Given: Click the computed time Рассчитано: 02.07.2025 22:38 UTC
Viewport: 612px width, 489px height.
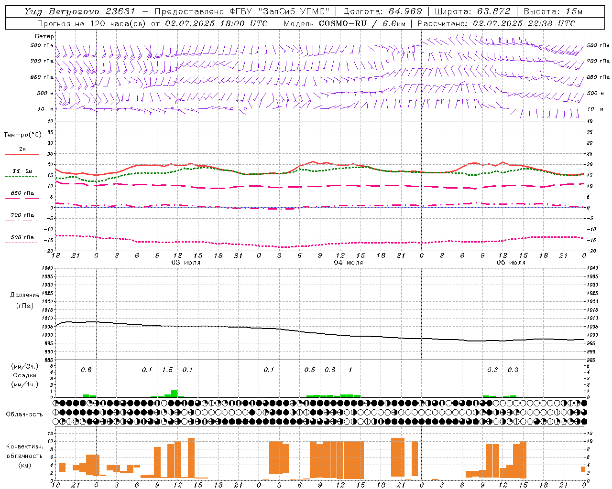Looking at the screenshot, I should pyautogui.click(x=496, y=23).
